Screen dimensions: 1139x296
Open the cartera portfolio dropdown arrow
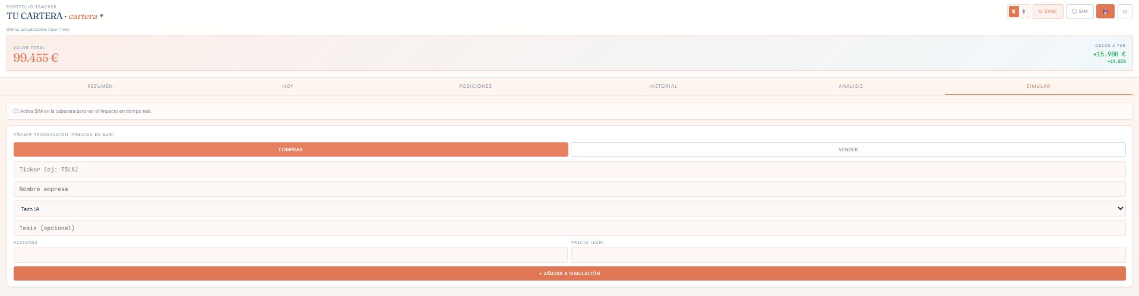tap(102, 16)
